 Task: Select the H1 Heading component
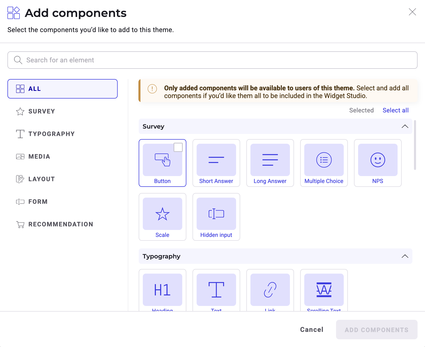[x=162, y=290]
